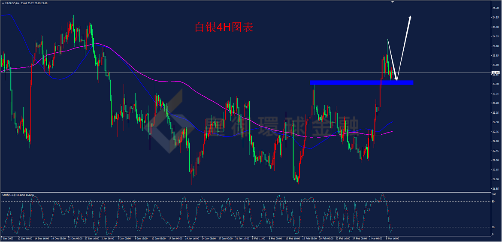Viewport: 502px width, 242px height.
Task: Click the red 白银4H图表 text label
Action: tap(224, 27)
